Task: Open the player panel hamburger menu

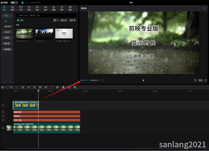Action: tap(205, 8)
